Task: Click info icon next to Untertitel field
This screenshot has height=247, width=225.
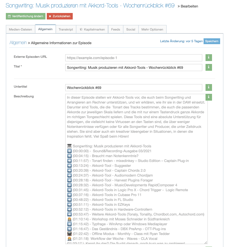Action: coord(209,87)
